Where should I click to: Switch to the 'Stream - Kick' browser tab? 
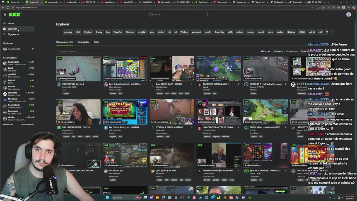click(15, 2)
